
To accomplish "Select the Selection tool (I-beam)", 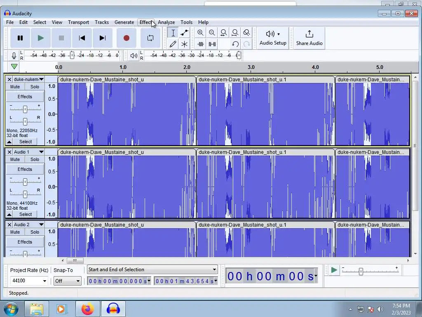I will (173, 33).
